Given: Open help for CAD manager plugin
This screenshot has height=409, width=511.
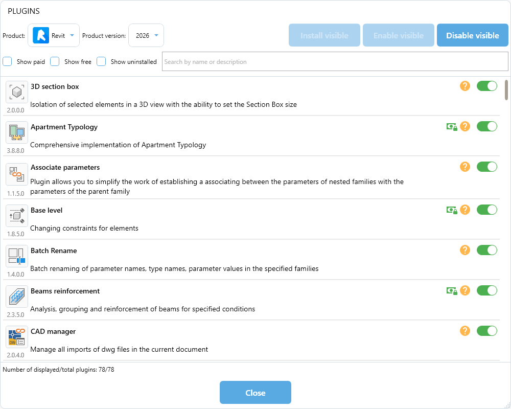Looking at the screenshot, I should [x=464, y=331].
